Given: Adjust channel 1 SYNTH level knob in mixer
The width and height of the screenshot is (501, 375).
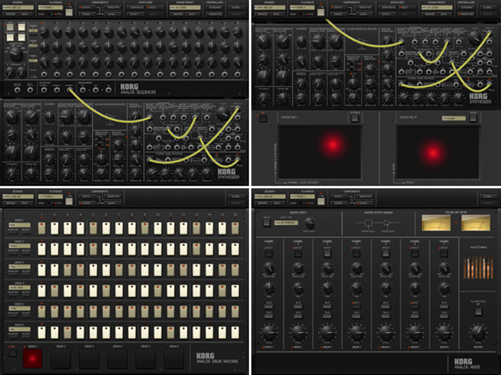Looking at the screenshot, I should tap(269, 333).
